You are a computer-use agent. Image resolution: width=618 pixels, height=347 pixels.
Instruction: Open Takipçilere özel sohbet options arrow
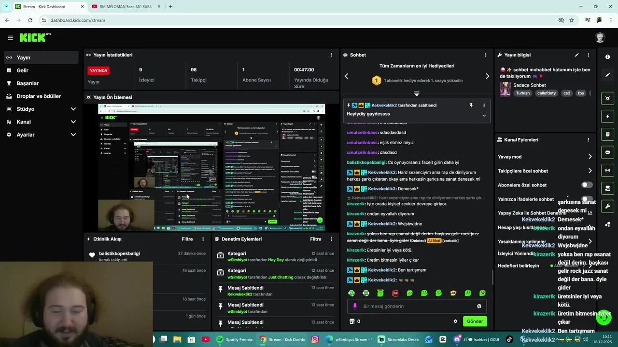point(590,171)
